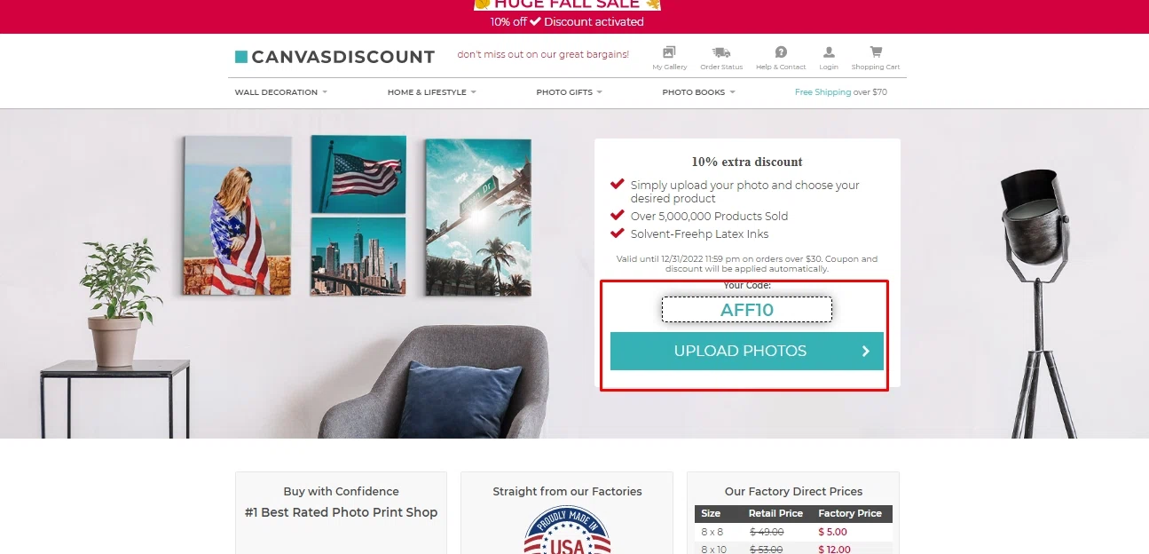This screenshot has width=1149, height=554.
Task: Click the arrow on Upload Photos button
Action: 866,352
